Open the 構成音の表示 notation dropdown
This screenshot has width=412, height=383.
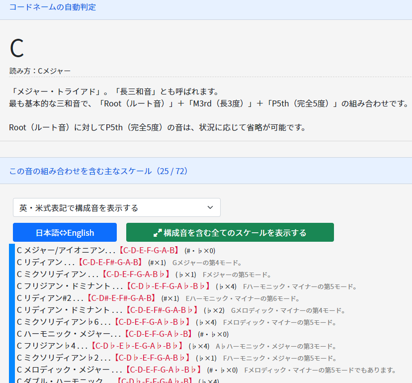tap(116, 207)
